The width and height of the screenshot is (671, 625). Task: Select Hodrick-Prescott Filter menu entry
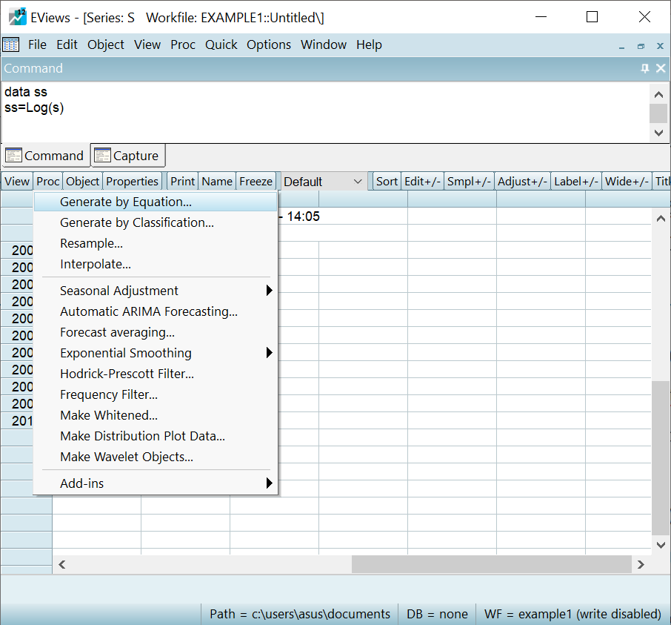pos(127,374)
